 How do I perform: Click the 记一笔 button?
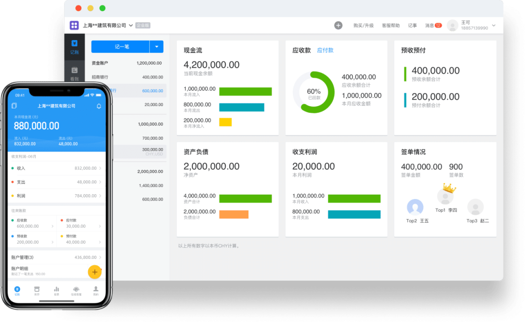click(x=120, y=47)
